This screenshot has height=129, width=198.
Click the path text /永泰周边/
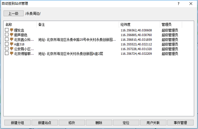[33, 14]
